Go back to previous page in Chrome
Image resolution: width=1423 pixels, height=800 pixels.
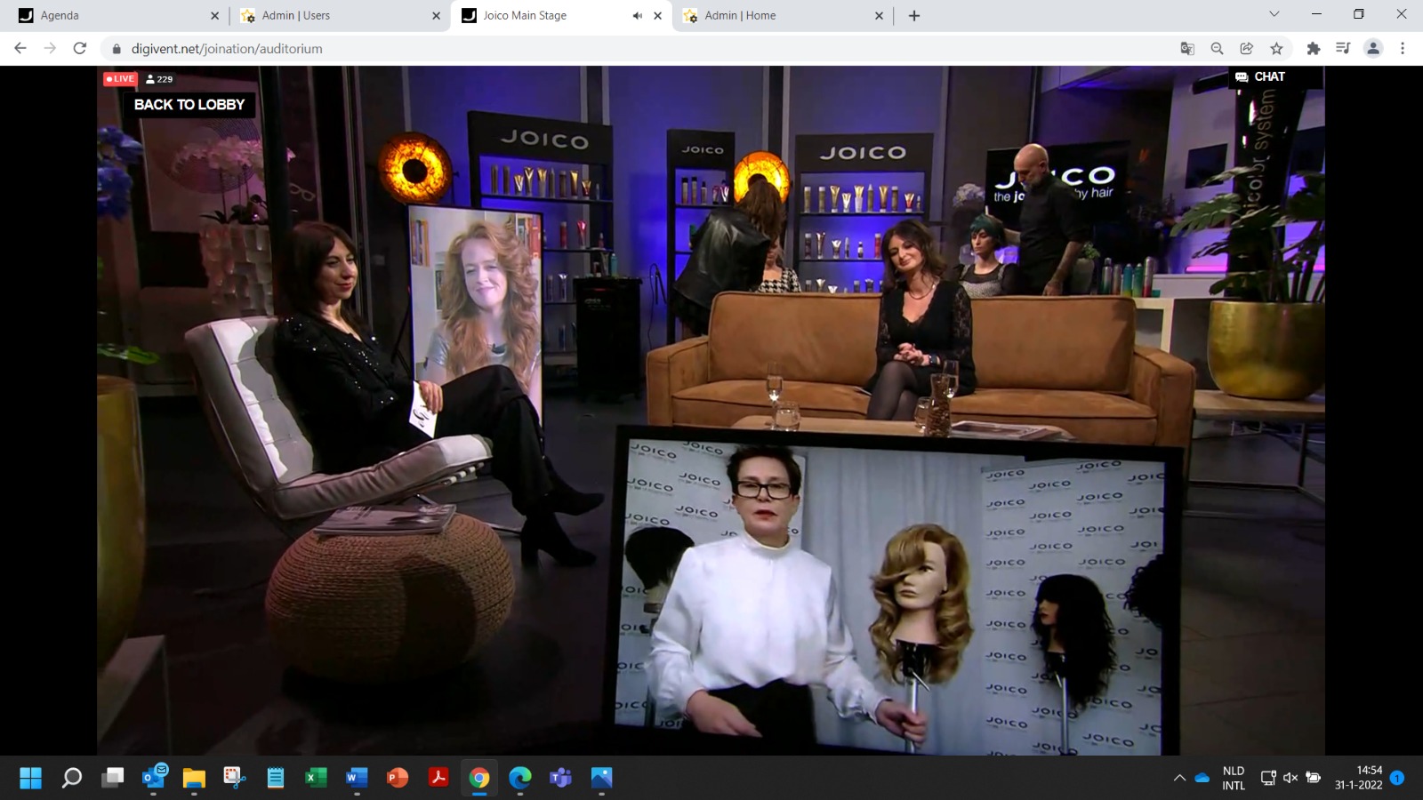(20, 48)
